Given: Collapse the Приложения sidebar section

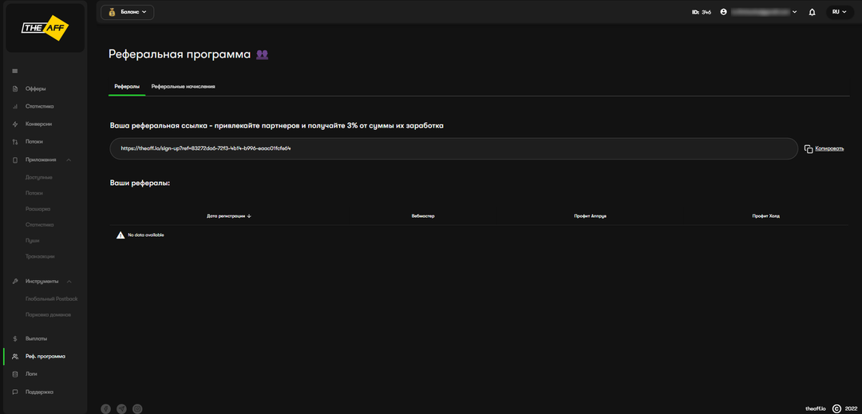Looking at the screenshot, I should click(69, 160).
